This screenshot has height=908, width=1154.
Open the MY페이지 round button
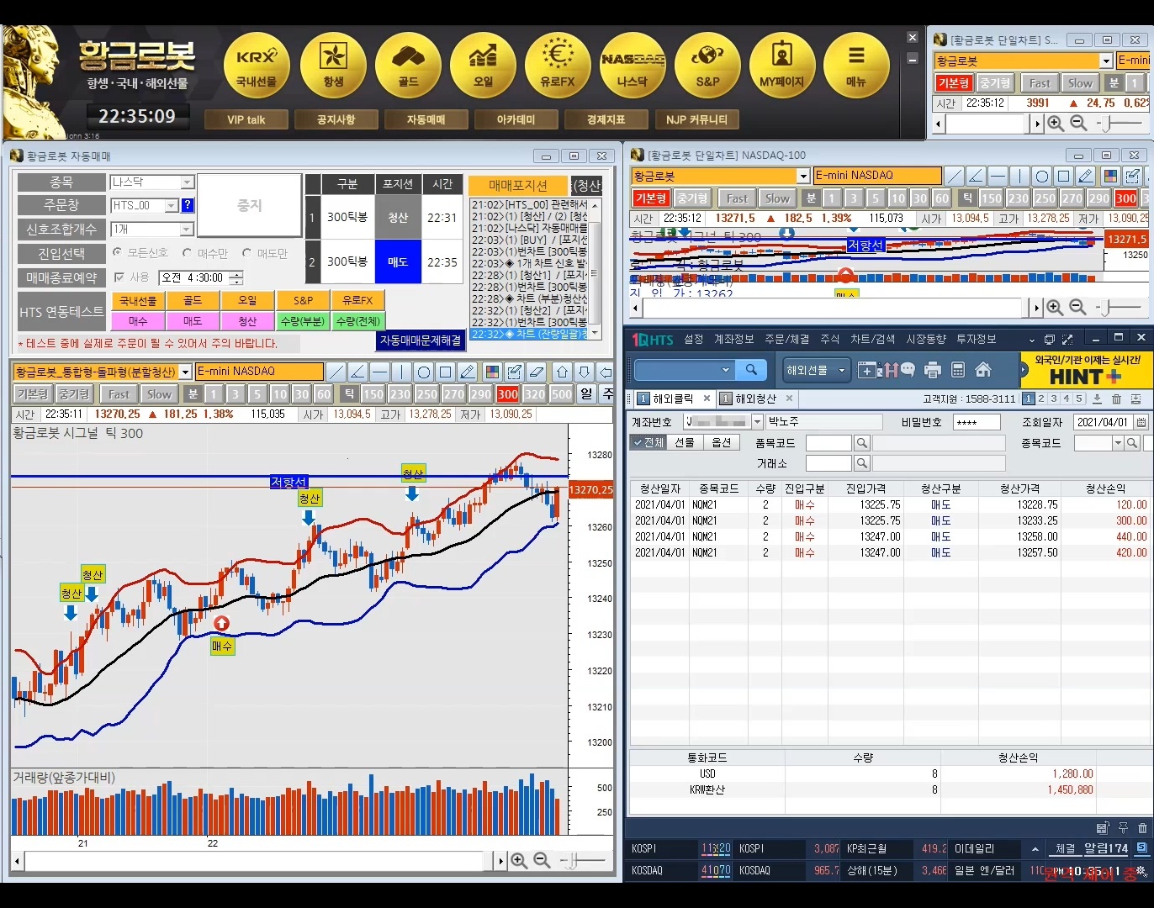782,66
